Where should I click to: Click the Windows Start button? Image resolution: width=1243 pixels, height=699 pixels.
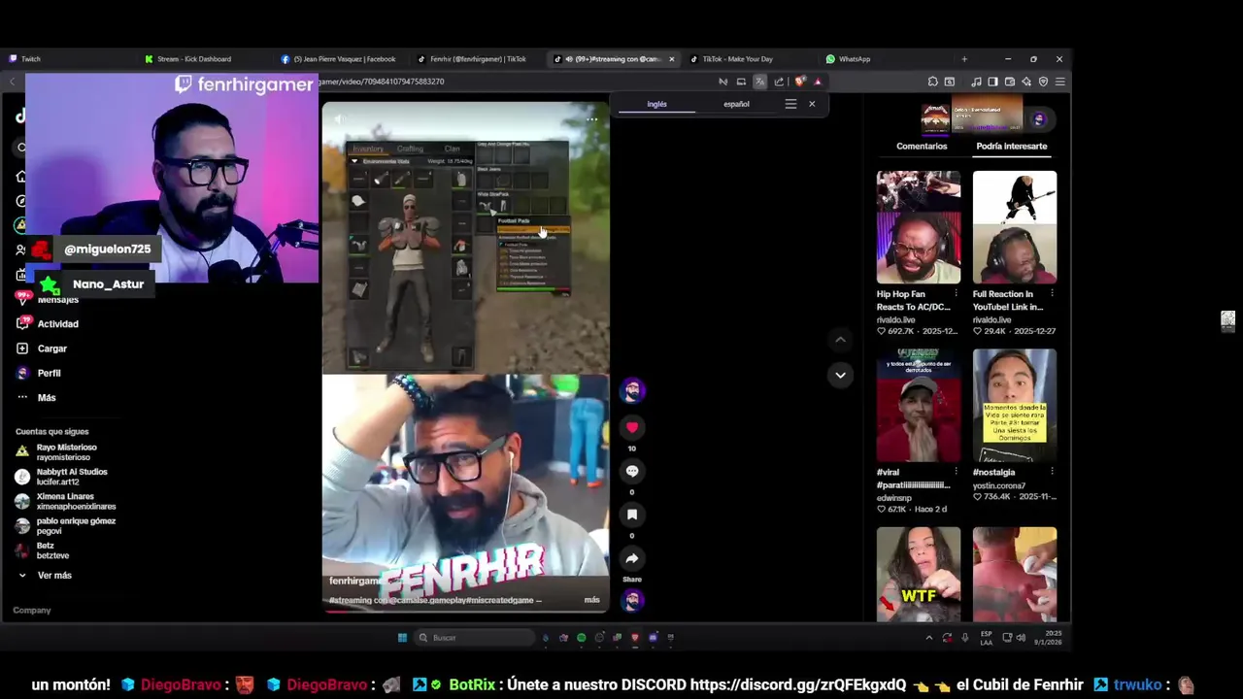402,638
